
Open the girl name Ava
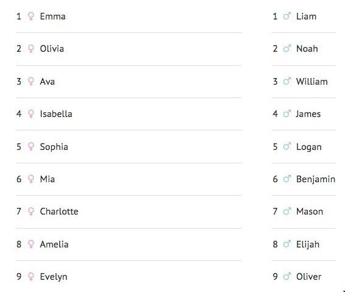[x=47, y=82]
